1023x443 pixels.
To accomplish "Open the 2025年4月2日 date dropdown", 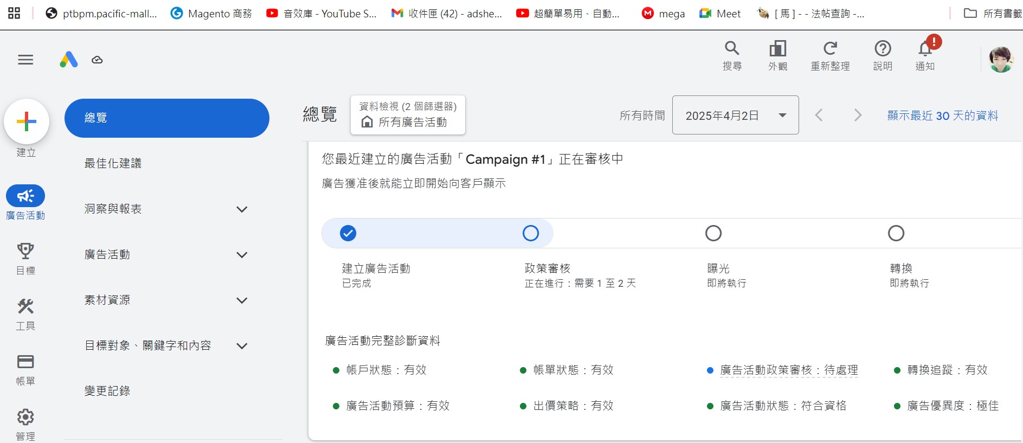I will 735,115.
